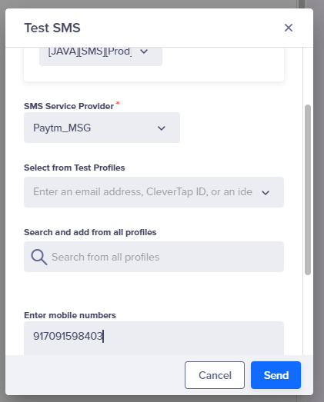Expand the [JAVA][SMS][Prod] dropdown chevron

144,51
